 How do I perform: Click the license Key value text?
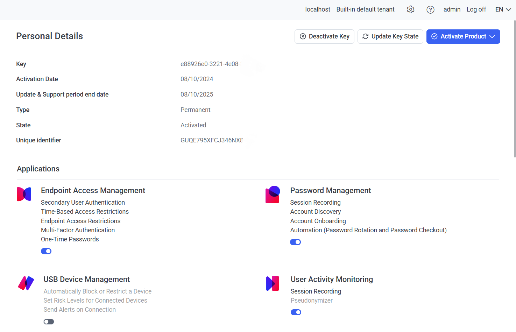[x=210, y=64]
